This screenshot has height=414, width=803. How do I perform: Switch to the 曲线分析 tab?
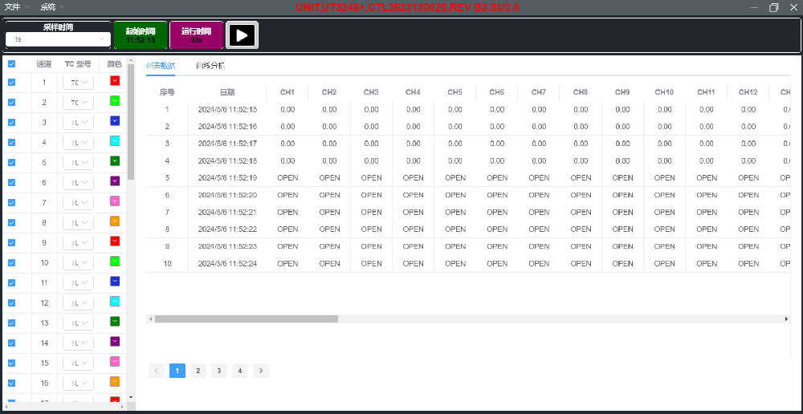pyautogui.click(x=210, y=65)
